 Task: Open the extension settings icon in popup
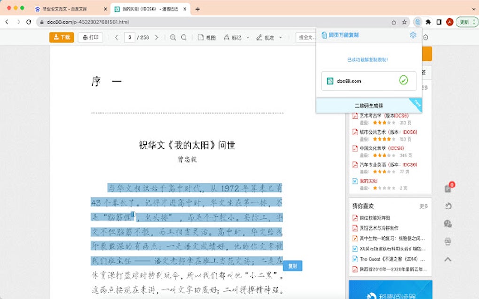[x=413, y=35]
